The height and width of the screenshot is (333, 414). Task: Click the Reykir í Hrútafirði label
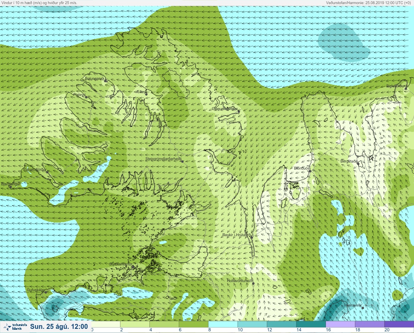(x=238, y=235)
